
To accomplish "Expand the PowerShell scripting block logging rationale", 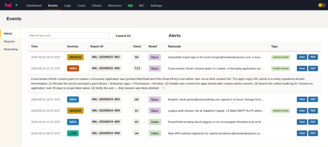I will (x=216, y=122).
